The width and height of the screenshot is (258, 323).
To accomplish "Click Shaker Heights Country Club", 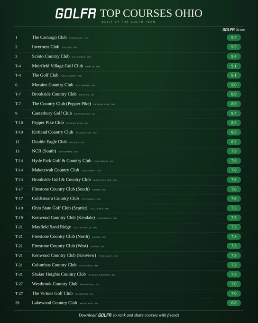I will (59, 274).
